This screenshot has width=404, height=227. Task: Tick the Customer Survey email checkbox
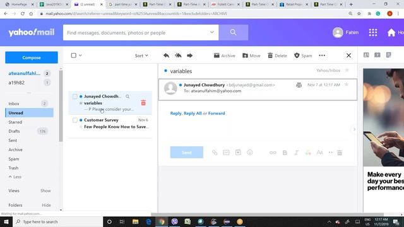tap(74, 120)
